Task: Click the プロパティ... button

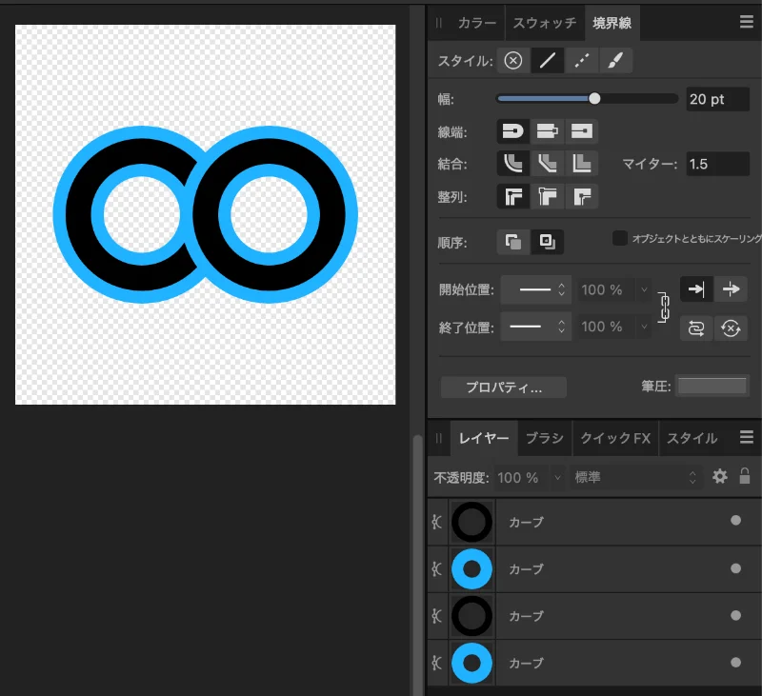Action: [x=504, y=388]
